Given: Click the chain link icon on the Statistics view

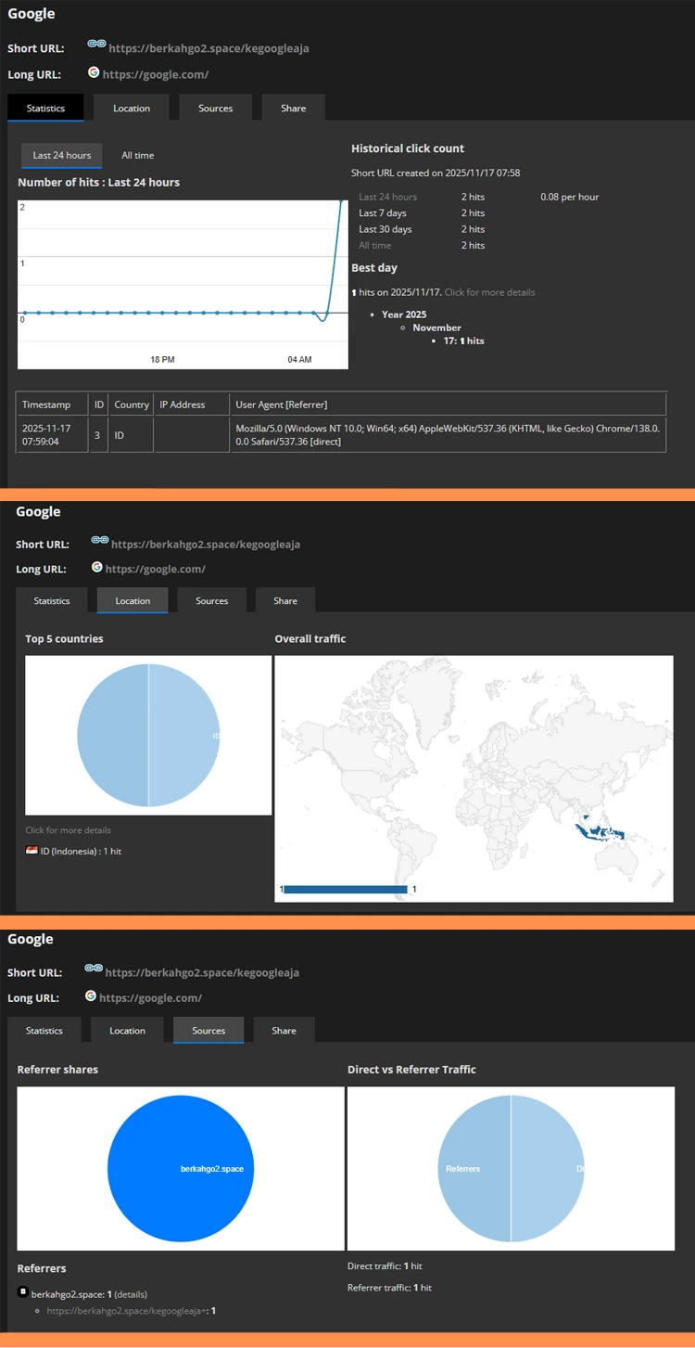Looking at the screenshot, I should (x=97, y=44).
